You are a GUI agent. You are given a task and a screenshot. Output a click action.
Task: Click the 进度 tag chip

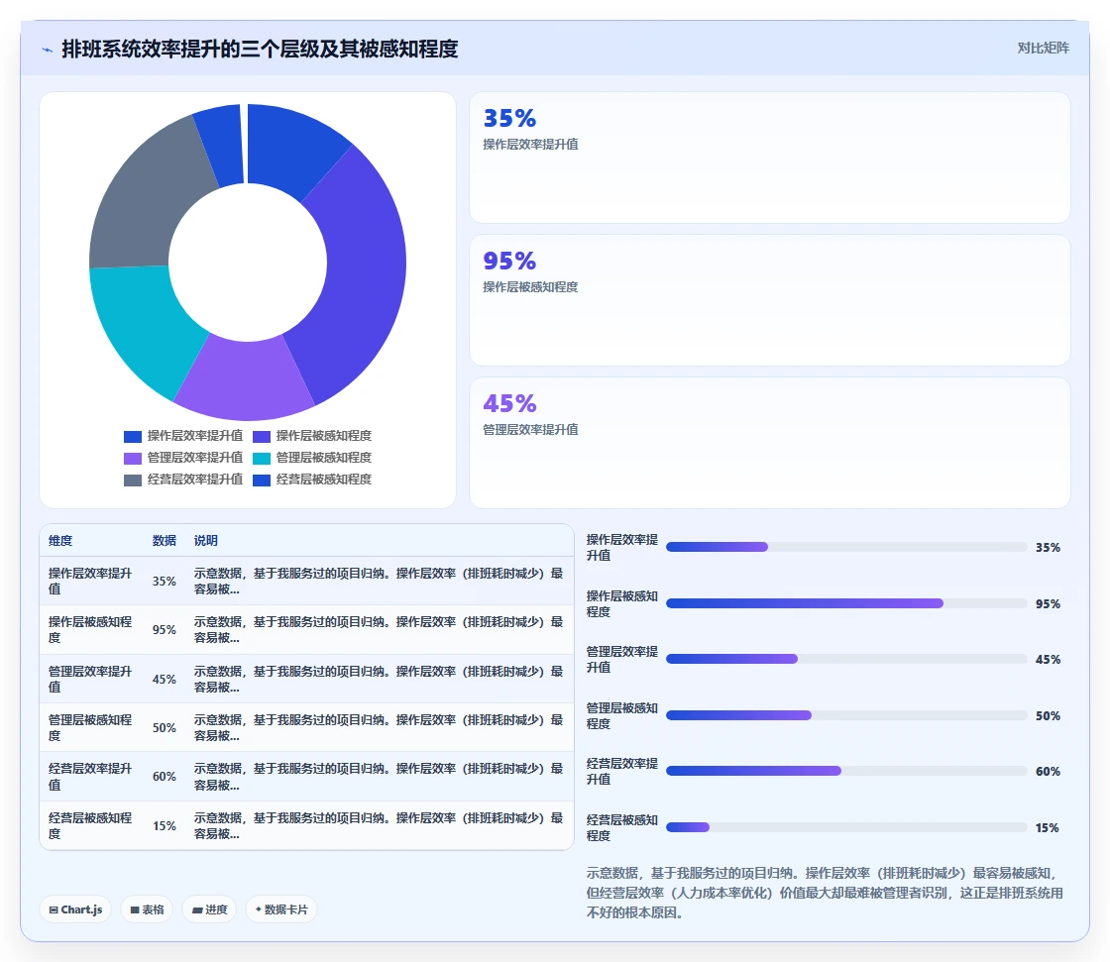coord(210,909)
